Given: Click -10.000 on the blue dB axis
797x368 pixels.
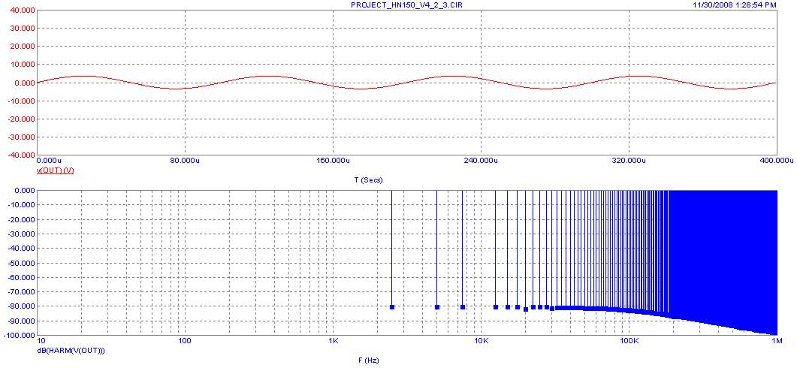Looking at the screenshot, I should [21, 205].
